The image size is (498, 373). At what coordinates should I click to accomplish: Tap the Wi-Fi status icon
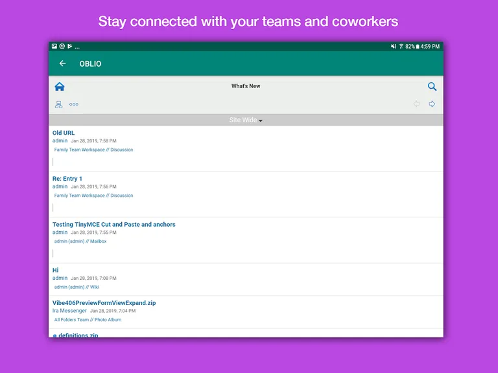tap(401, 47)
